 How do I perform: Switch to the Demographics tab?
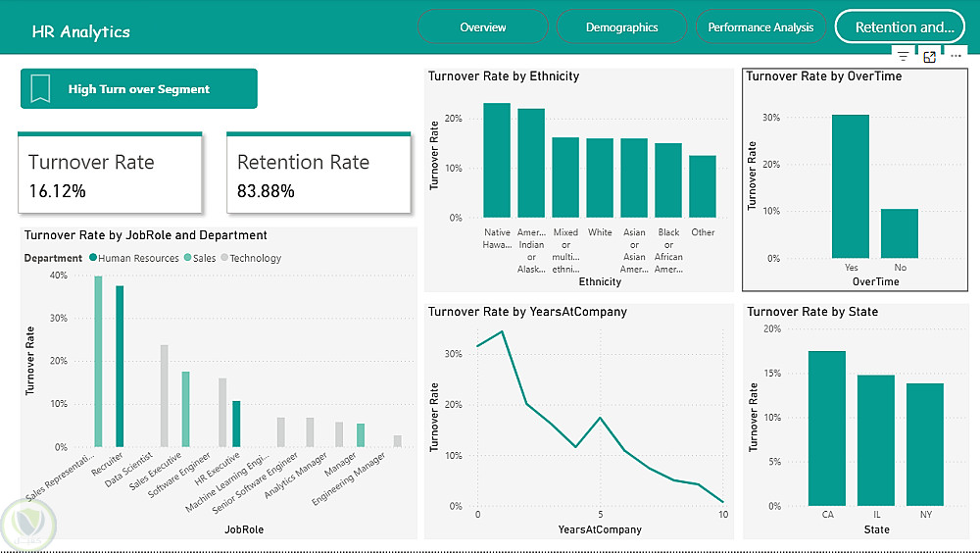pos(621,26)
